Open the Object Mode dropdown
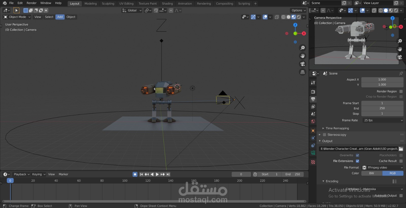Image resolution: width=406 pixels, height=208 pixels. coord(17,17)
